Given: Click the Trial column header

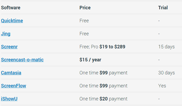Looking at the screenshot, I should 163,8.
